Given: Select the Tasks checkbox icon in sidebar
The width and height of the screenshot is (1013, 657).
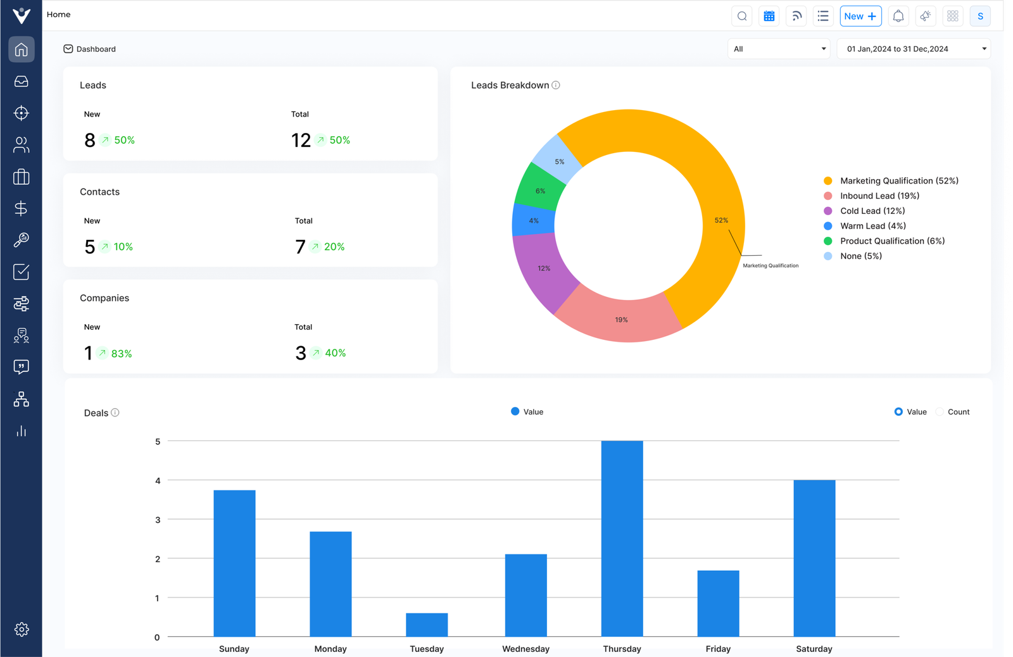Looking at the screenshot, I should pos(21,272).
